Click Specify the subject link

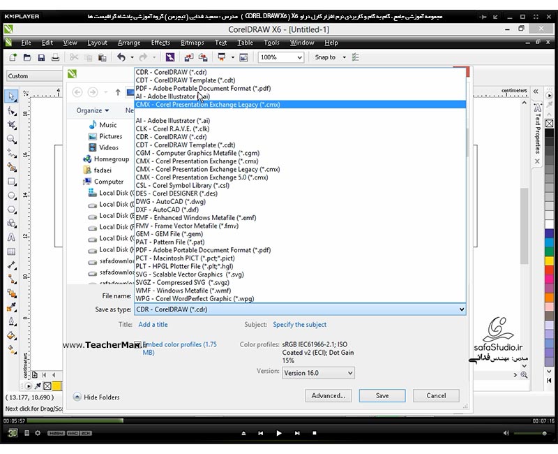point(300,325)
